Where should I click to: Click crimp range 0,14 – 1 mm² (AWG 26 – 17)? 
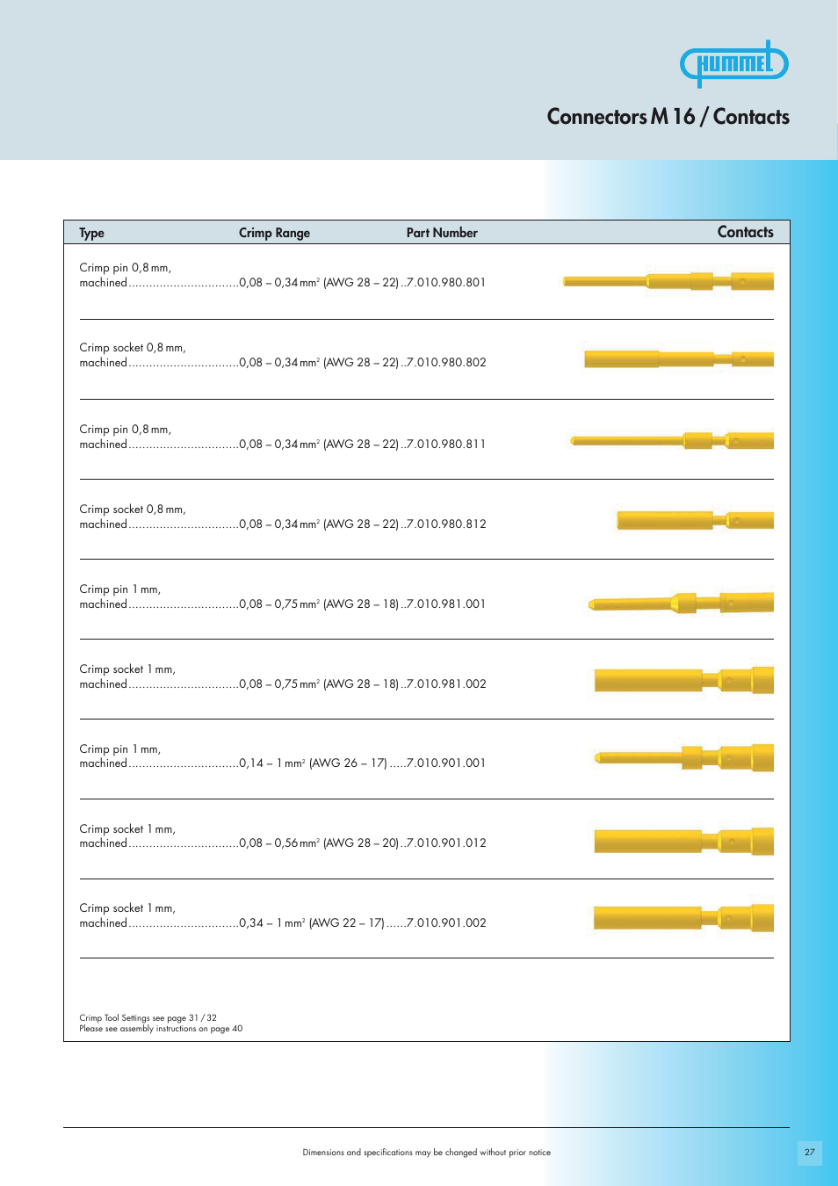tap(313, 763)
